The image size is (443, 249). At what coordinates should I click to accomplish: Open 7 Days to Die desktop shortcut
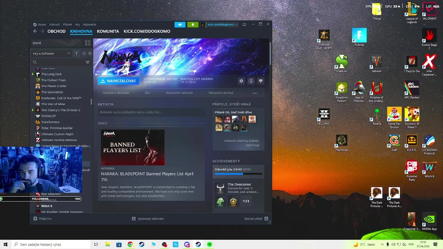point(412,64)
